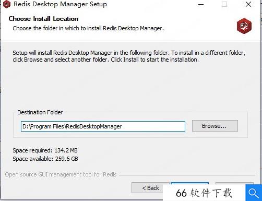Click the 66 软件下载 watermark text
Screen dimensions: 262x201
[204, 193]
